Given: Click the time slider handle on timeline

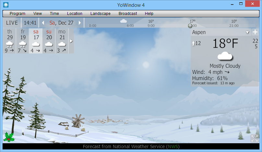Looking at the screenshot, I should pyautogui.click(x=190, y=26).
